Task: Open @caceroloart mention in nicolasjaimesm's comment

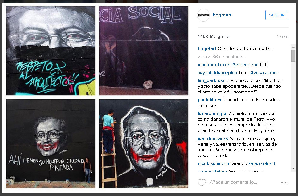Action: click(x=262, y=163)
